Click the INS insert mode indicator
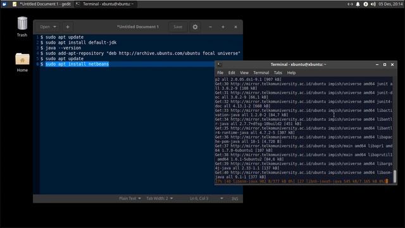The image size is (405, 228). point(235,198)
